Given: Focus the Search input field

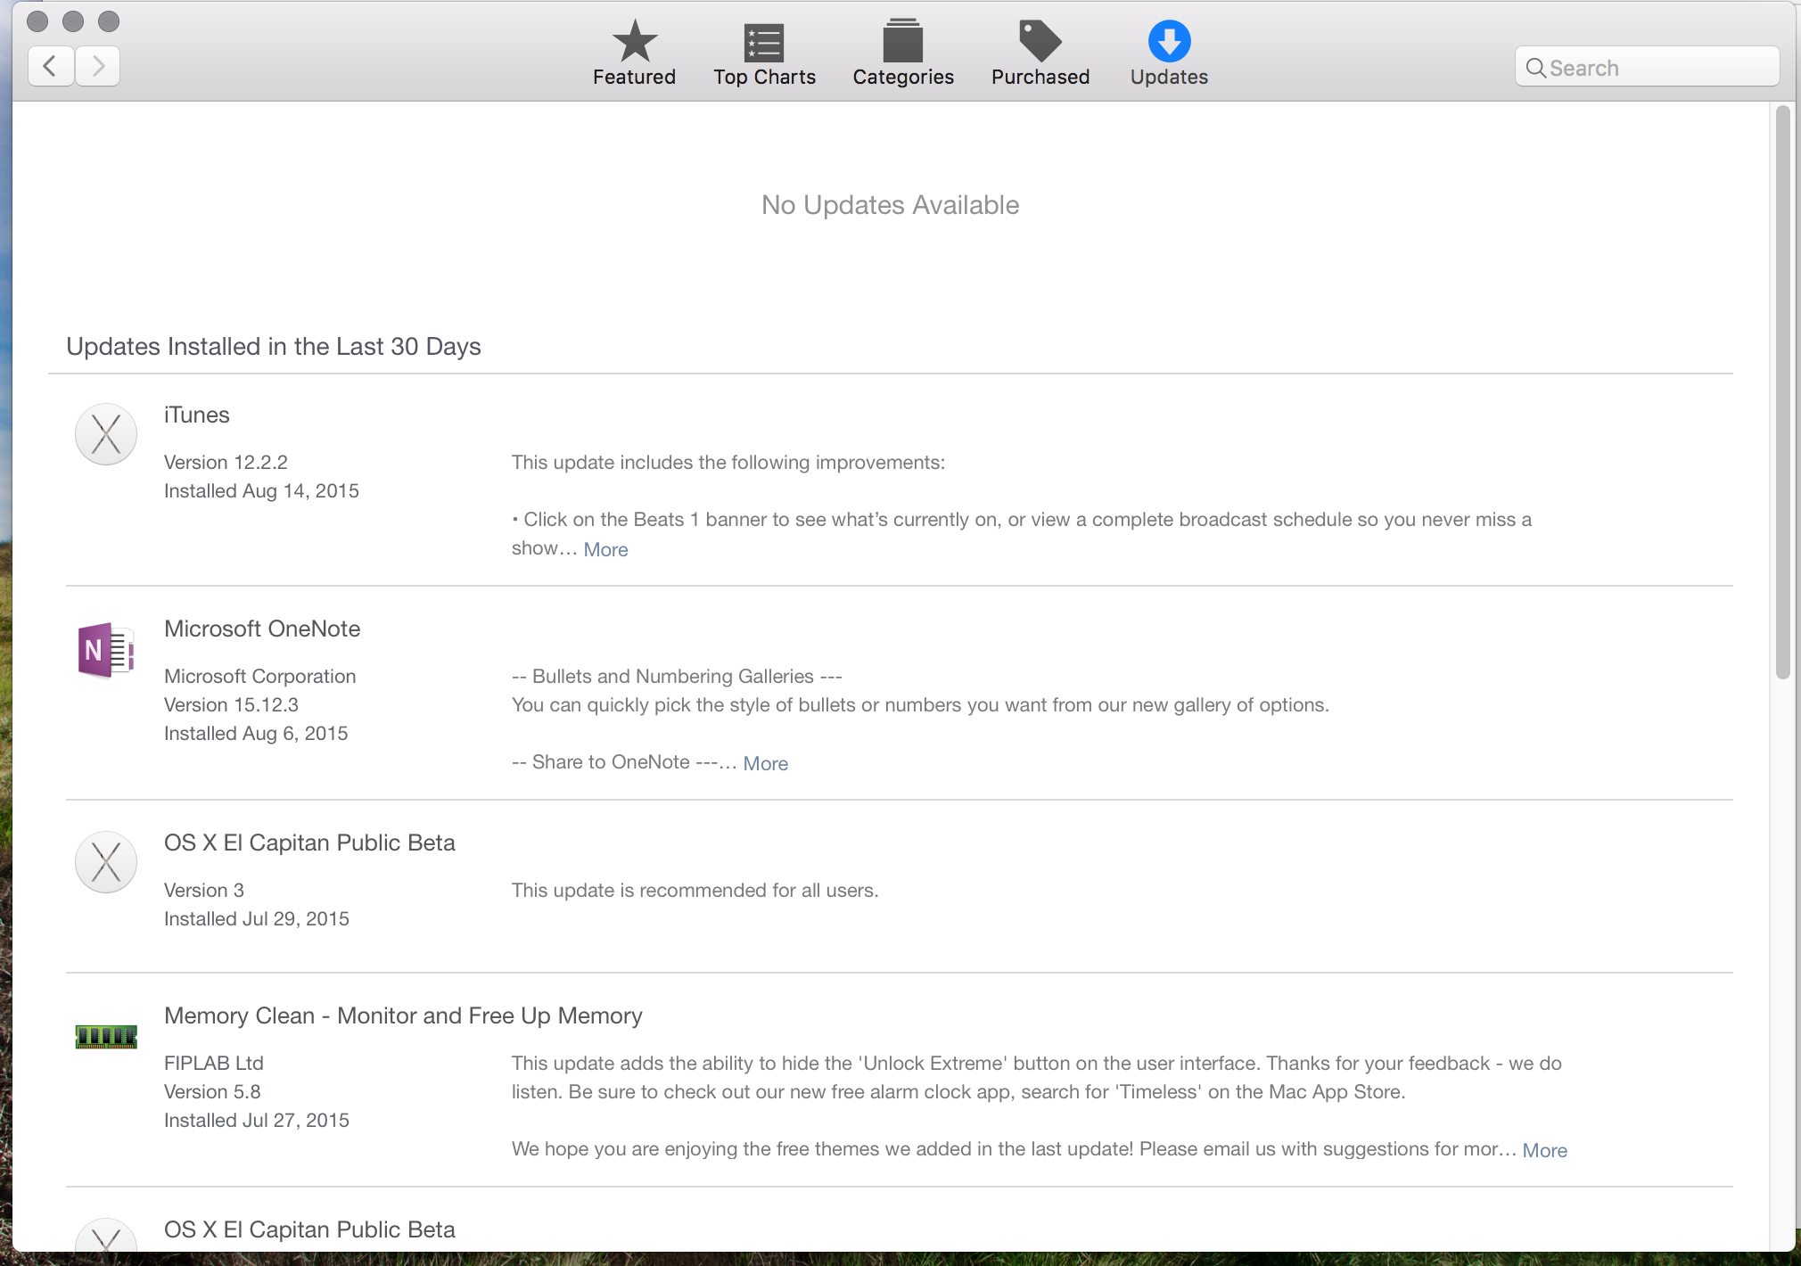Looking at the screenshot, I should [x=1647, y=67].
